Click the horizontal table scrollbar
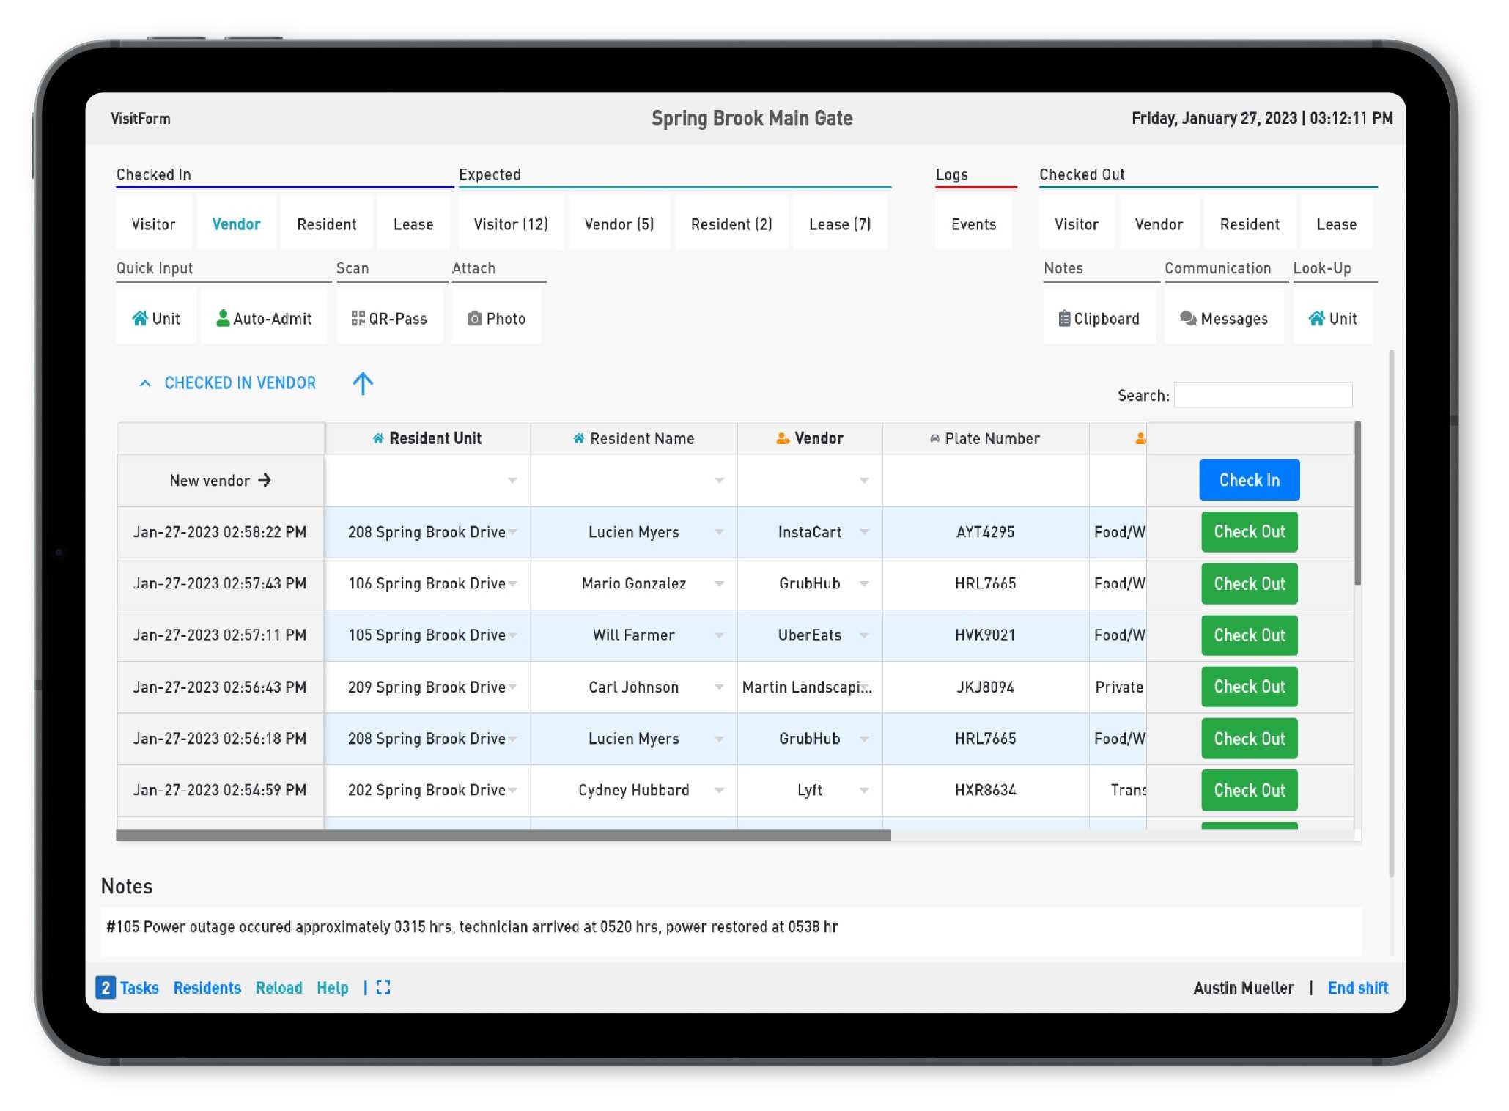Image resolution: width=1509 pixels, height=1111 pixels. click(503, 835)
